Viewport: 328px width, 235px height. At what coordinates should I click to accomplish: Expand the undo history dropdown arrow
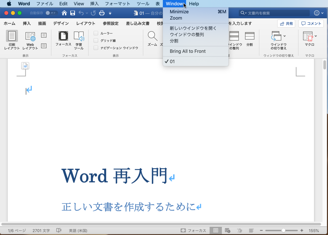(87, 13)
